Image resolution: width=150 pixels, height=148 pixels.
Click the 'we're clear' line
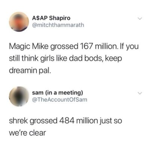click(x=27, y=133)
